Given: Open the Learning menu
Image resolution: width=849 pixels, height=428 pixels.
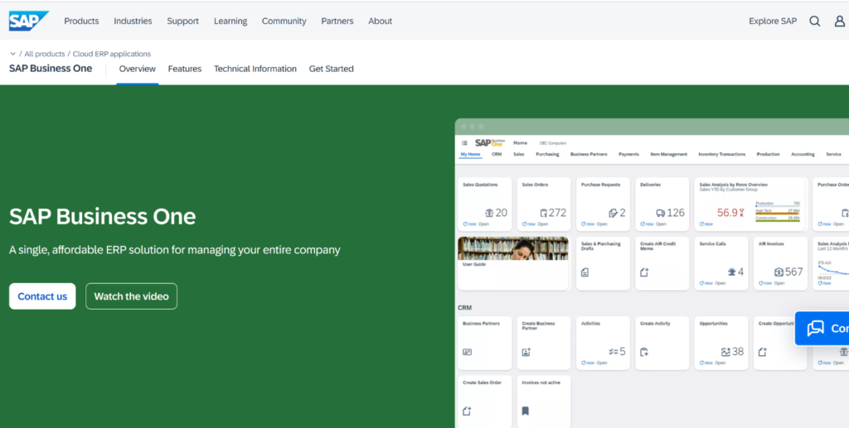Looking at the screenshot, I should tap(230, 21).
